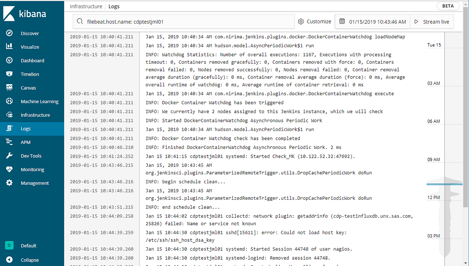The height and width of the screenshot is (266, 469).
Task: Open the Infrastructure breadcrumb link
Action: 86,6
